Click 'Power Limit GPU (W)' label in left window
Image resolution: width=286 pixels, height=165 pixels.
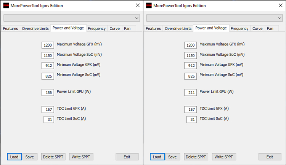(x=74, y=92)
